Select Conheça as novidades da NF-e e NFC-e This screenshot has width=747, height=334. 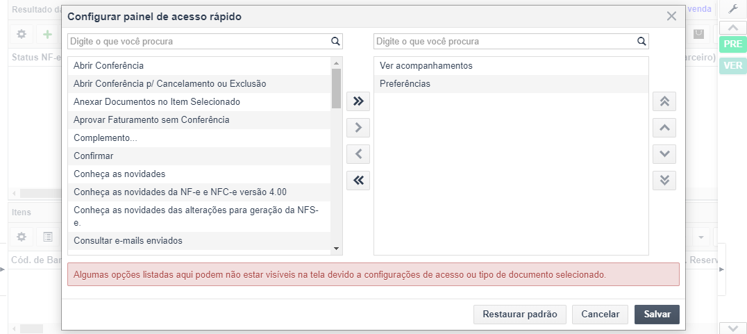(199, 192)
